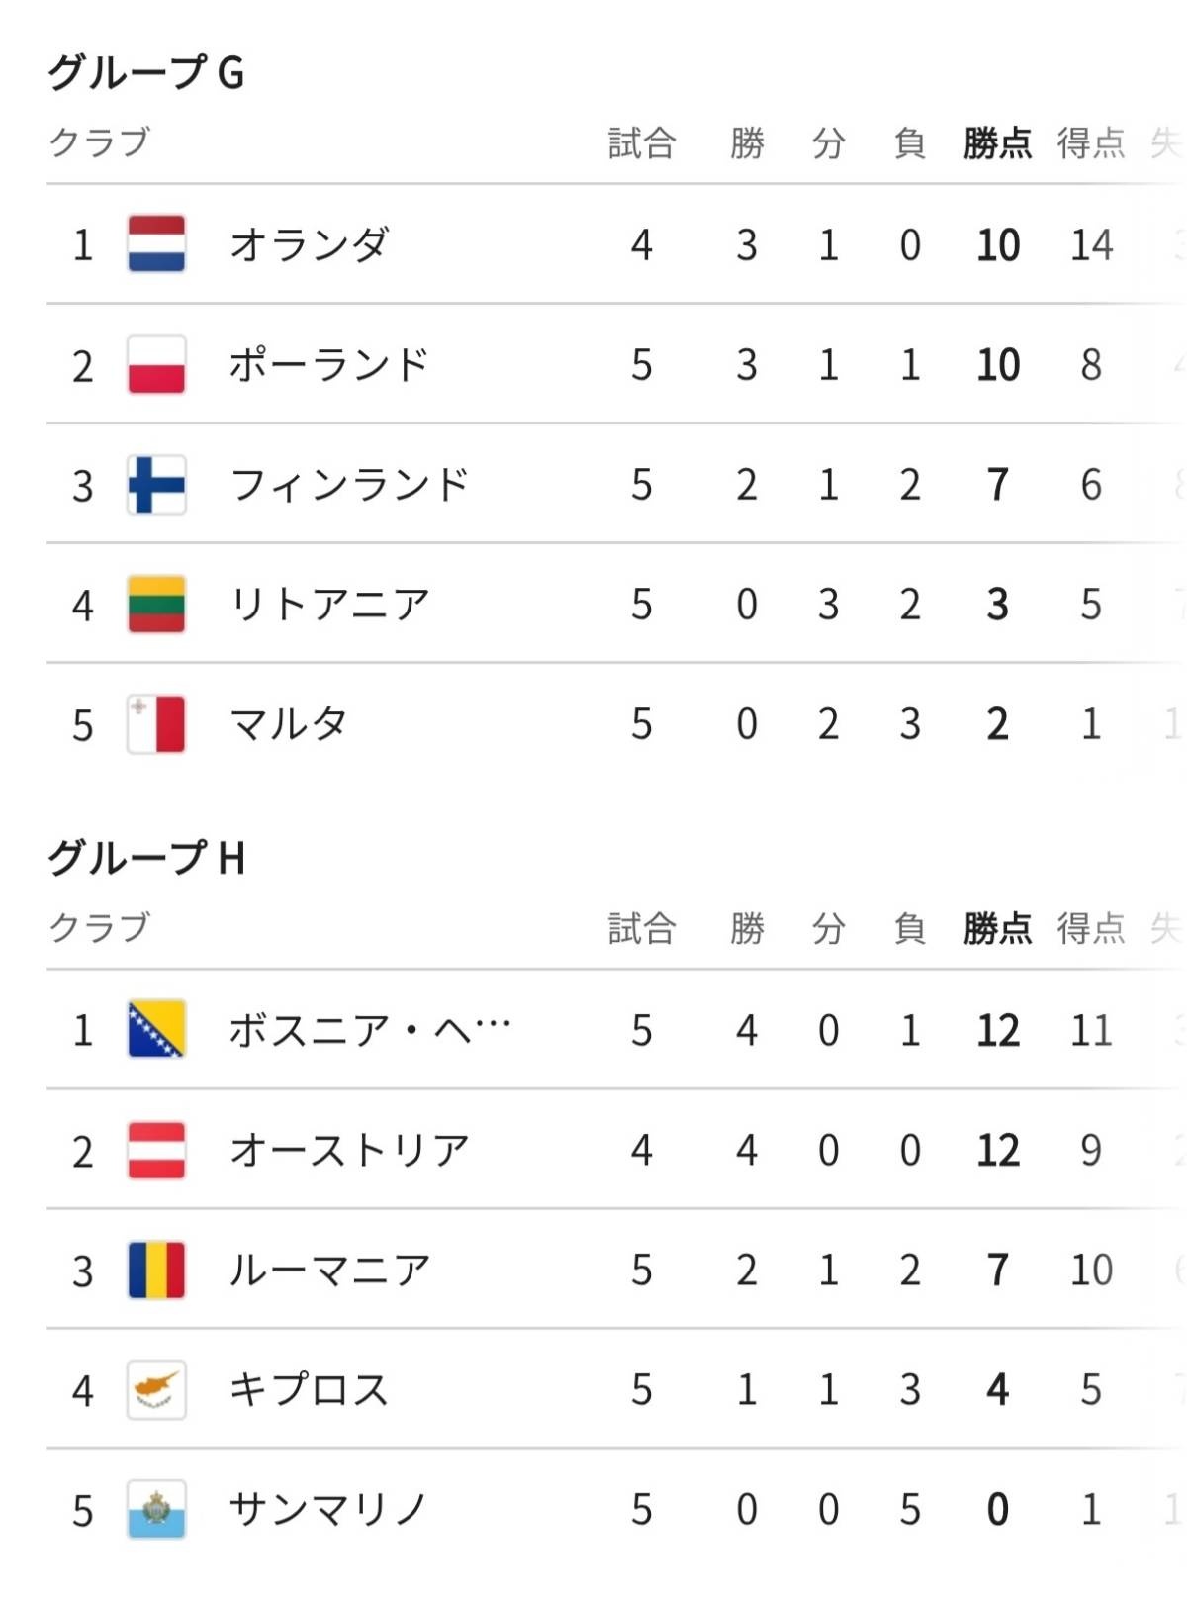Click the 試合 column header in Group H
Image resolution: width=1187 pixels, height=1601 pixels.
click(641, 928)
